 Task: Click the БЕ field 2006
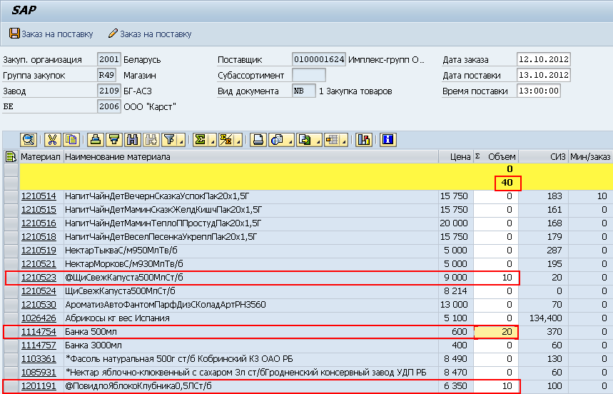108,106
